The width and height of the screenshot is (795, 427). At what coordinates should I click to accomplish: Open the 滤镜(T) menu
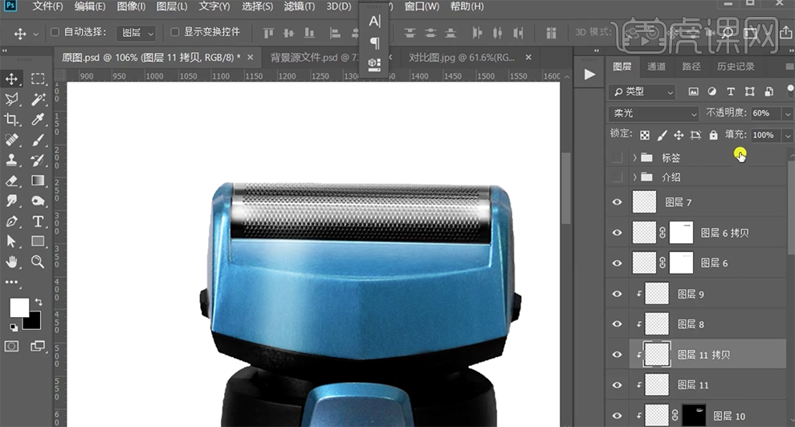(300, 6)
